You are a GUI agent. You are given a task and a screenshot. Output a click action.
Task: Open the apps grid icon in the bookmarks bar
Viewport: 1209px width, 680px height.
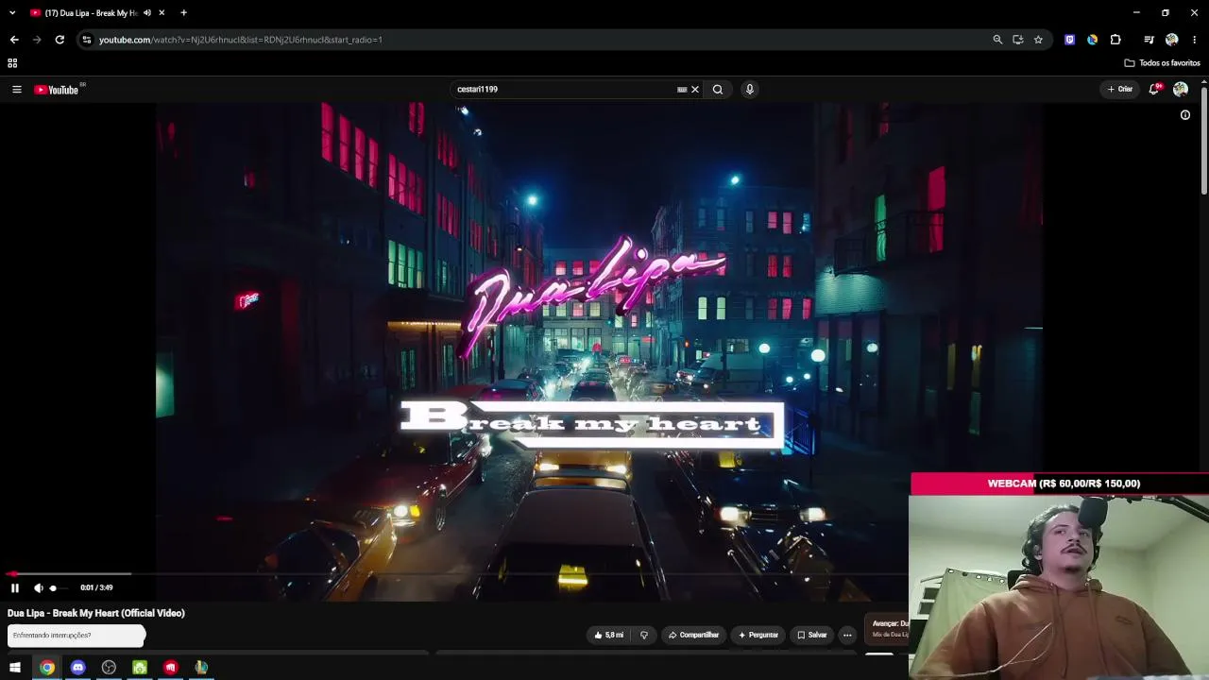click(x=12, y=63)
